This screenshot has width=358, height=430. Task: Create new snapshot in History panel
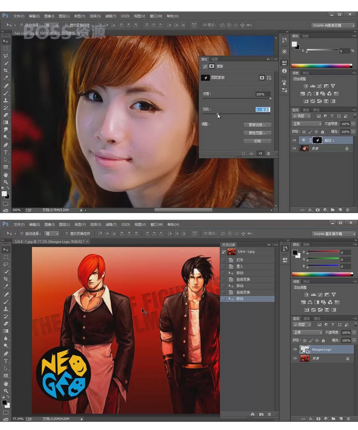click(261, 414)
